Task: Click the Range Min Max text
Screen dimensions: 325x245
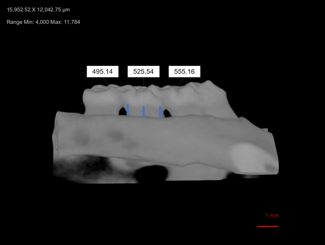Action: pos(43,22)
